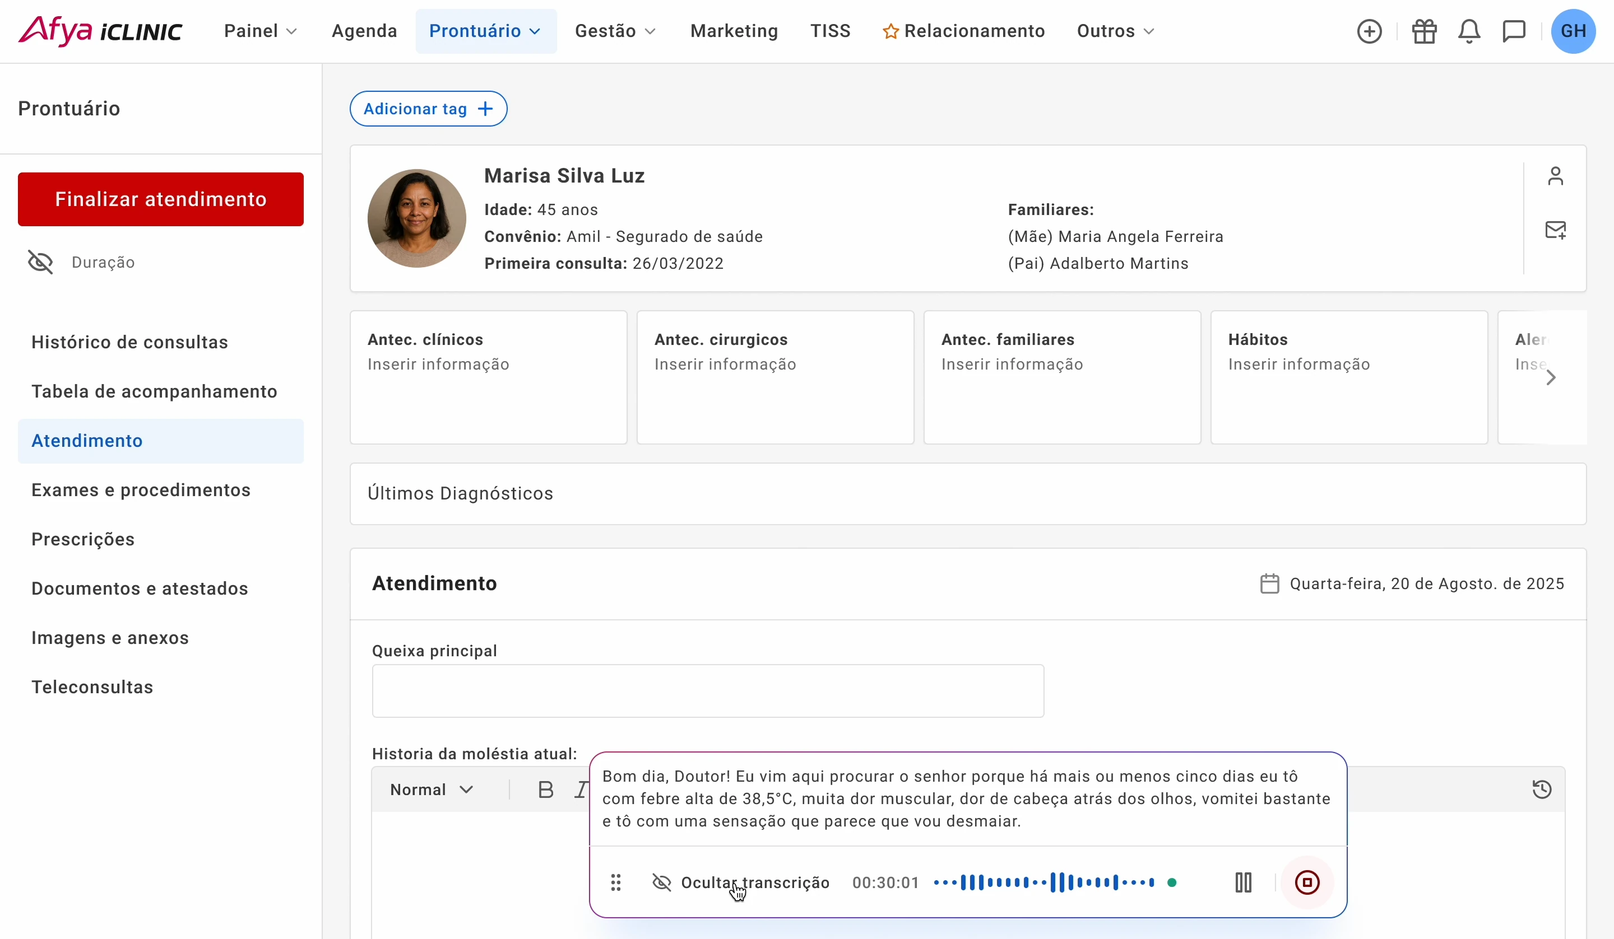Viewport: 1614px width, 939px height.
Task: Click the green recording status dot
Action: tap(1172, 882)
